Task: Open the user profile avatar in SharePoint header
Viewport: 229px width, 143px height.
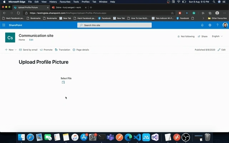Action: [225, 25]
